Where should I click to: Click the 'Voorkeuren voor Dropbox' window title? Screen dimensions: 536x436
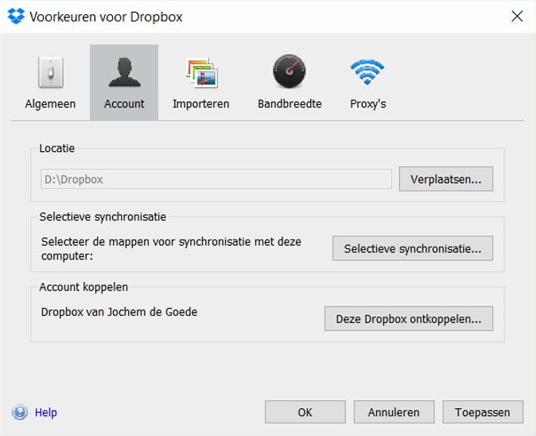[x=106, y=17]
